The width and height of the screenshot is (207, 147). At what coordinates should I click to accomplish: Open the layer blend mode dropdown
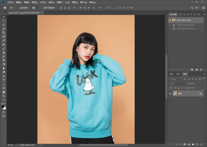click(177, 84)
